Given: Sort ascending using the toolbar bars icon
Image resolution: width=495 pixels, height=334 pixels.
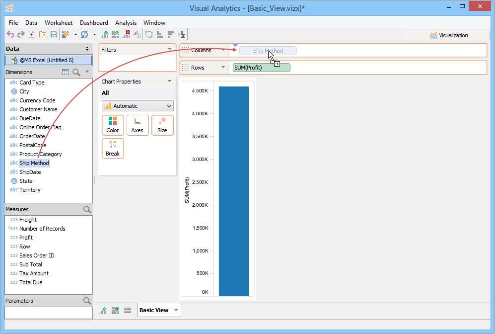Looking at the screenshot, I should [x=160, y=34].
